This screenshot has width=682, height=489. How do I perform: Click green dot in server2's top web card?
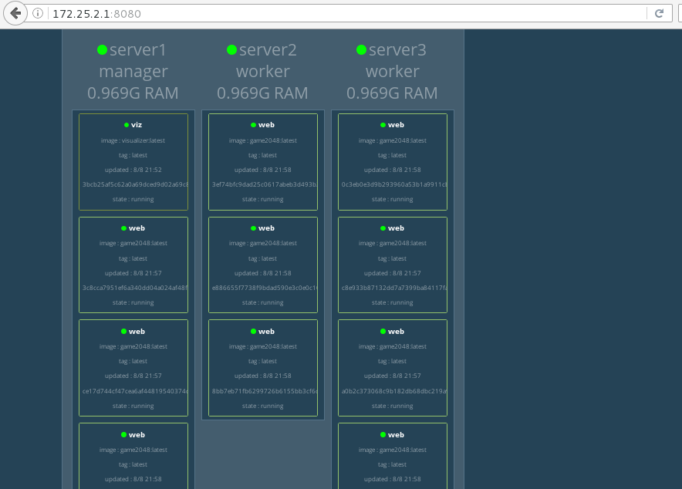pos(254,125)
